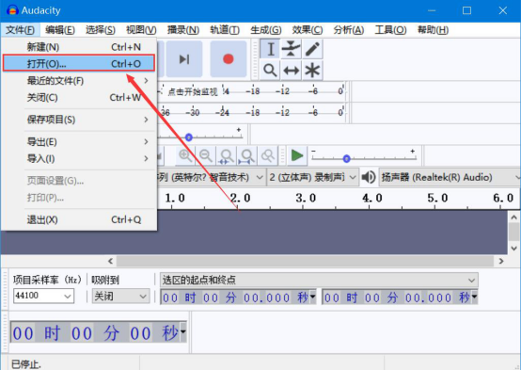Viewport: 521px width, 370px height.
Task: Choose 打开(O)... in the File menu
Action: click(79, 63)
